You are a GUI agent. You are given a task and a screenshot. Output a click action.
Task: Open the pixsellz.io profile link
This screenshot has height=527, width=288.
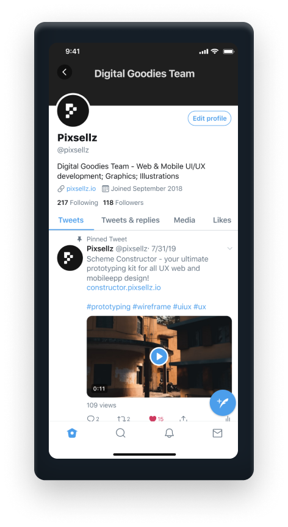coord(81,188)
